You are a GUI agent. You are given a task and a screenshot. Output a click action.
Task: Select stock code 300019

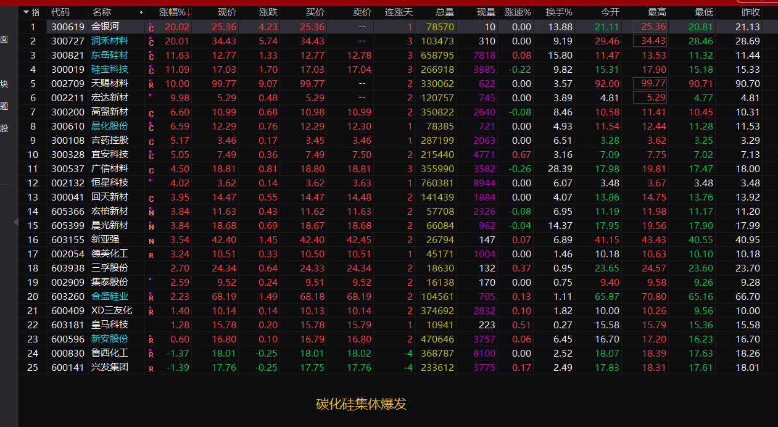(68, 69)
